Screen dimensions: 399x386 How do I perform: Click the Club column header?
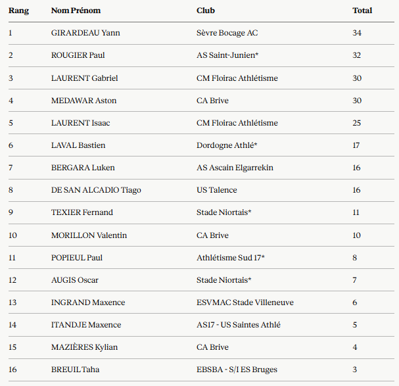click(206, 11)
